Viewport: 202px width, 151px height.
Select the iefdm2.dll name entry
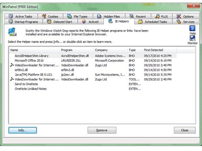click(x=21, y=70)
